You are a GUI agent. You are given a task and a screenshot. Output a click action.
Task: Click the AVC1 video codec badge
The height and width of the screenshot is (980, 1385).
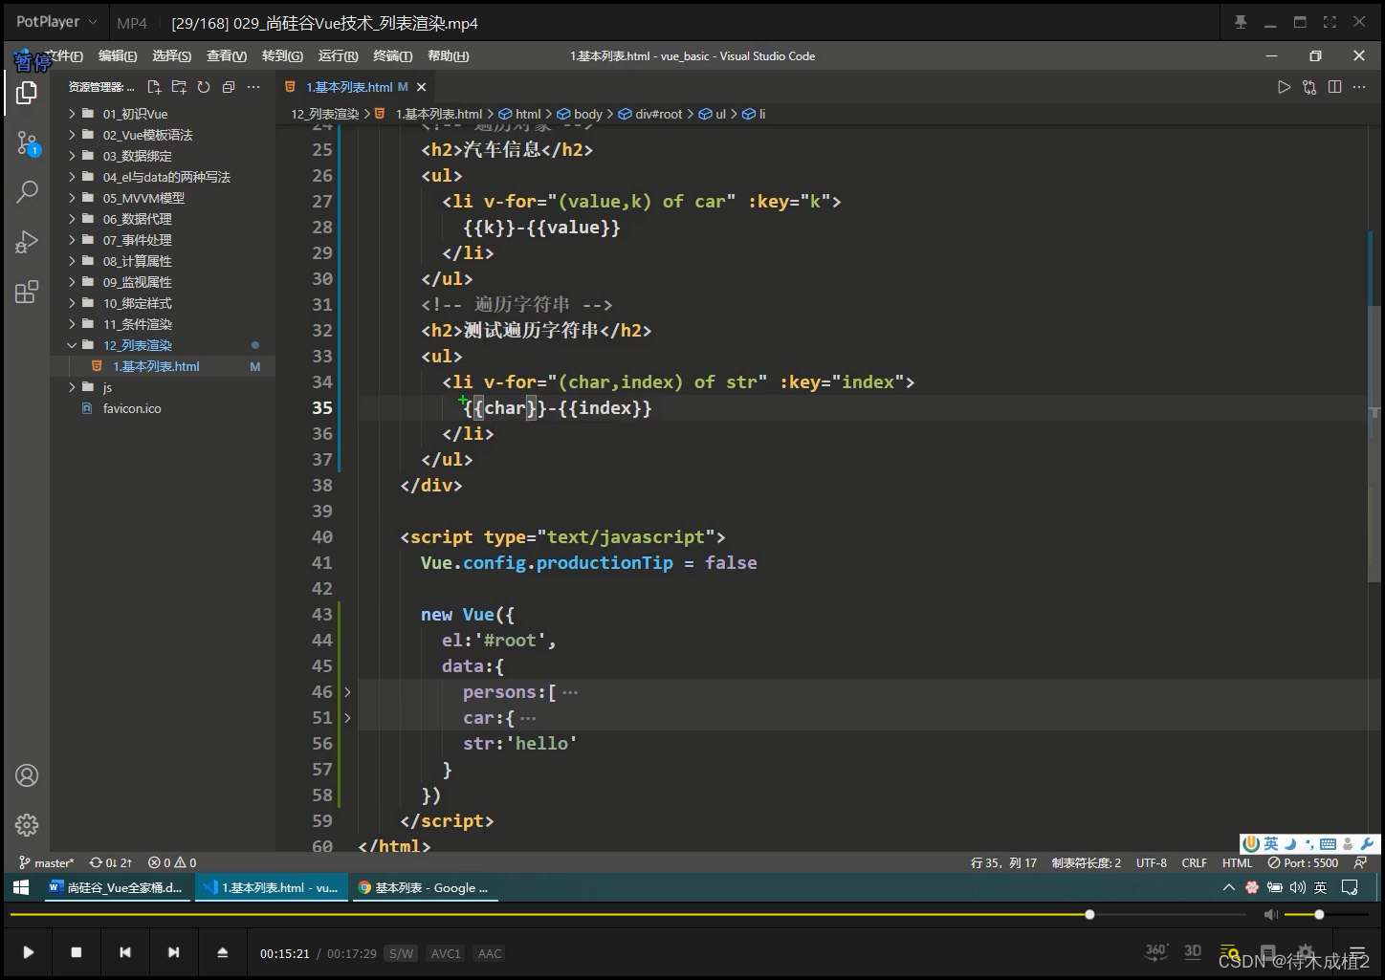click(x=446, y=953)
